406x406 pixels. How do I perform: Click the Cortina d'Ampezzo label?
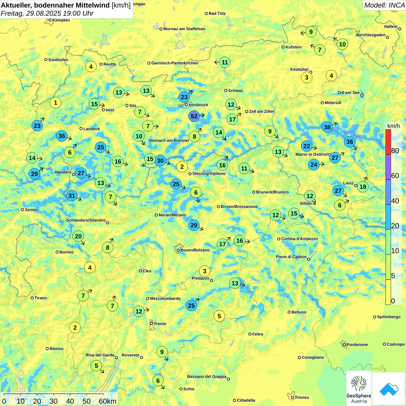[299, 239]
